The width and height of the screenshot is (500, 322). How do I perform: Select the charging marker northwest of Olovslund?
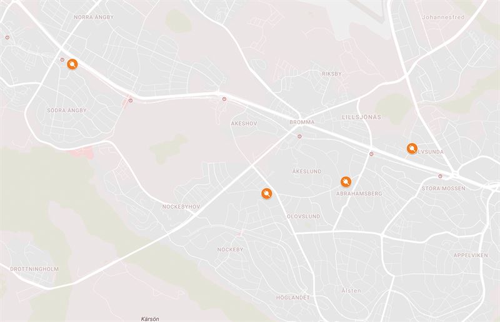pos(267,193)
